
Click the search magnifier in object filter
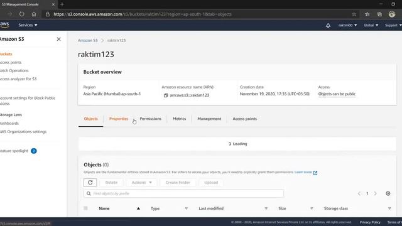tap(89, 193)
